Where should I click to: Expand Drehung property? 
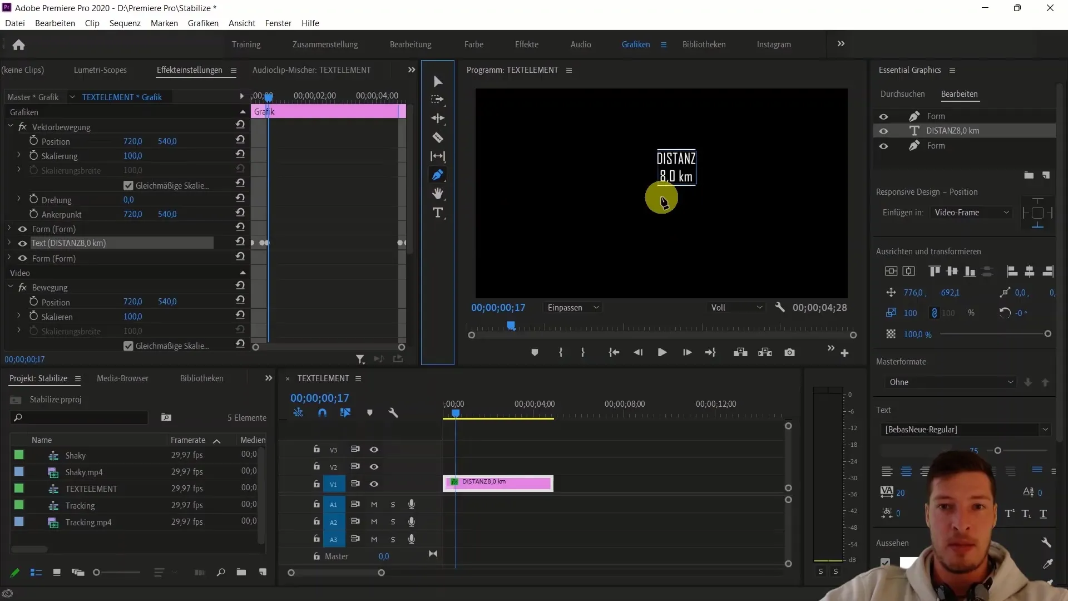[x=18, y=199]
